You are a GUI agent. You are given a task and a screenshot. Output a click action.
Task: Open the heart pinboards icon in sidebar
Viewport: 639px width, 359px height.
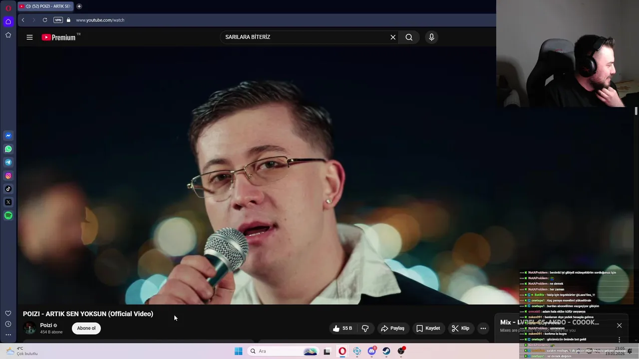[x=8, y=313]
